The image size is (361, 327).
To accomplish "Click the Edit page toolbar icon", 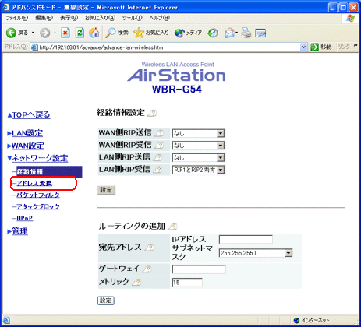I will tap(260, 33).
